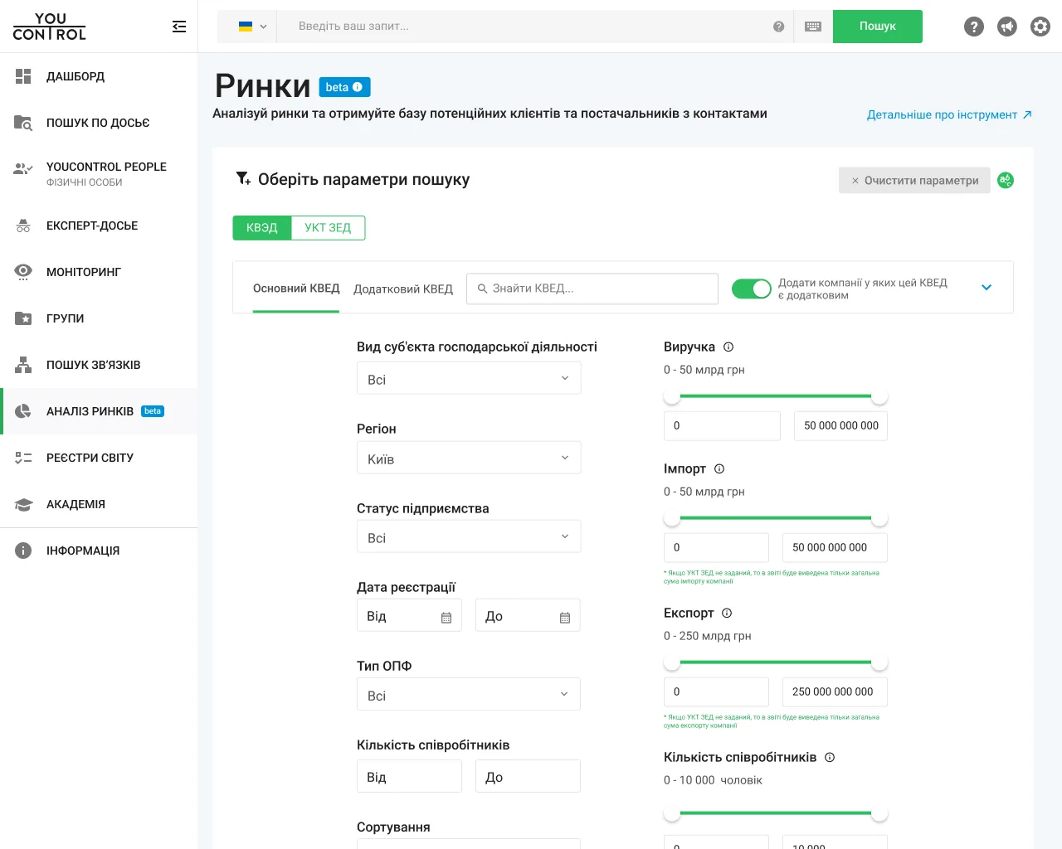Open Реєстри світу in sidebar

99,458
